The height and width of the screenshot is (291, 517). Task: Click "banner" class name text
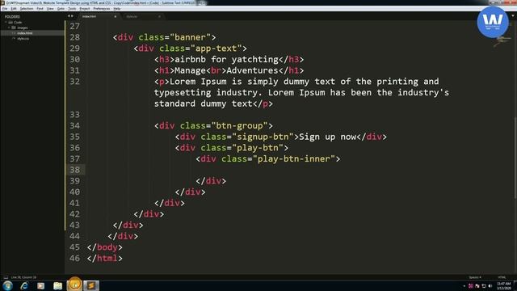tap(191, 37)
